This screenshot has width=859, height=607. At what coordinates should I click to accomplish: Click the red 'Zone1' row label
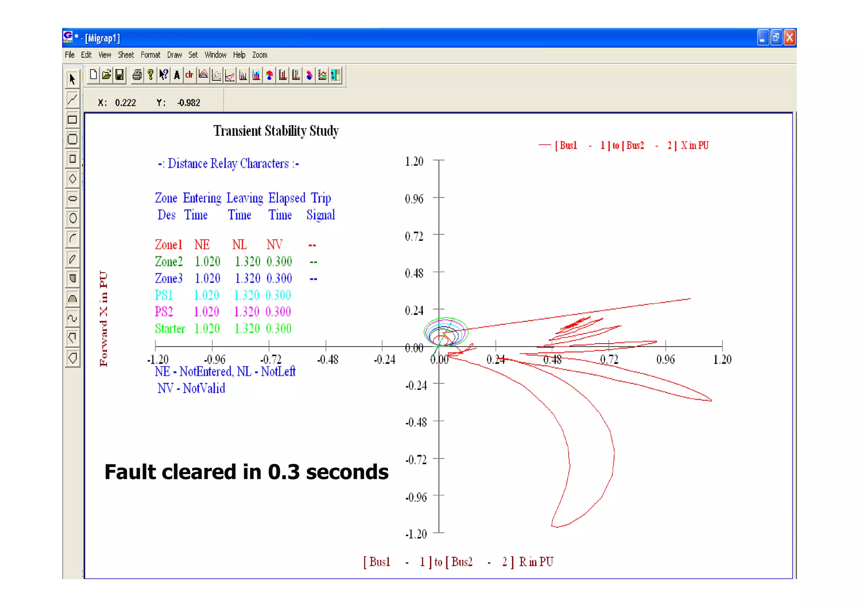[x=169, y=245]
